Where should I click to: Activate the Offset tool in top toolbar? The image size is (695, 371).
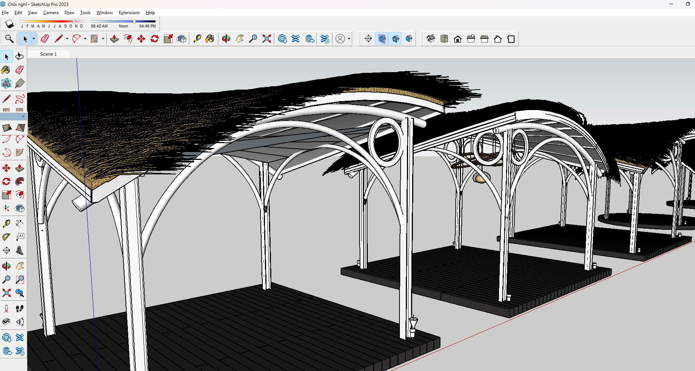tap(128, 39)
